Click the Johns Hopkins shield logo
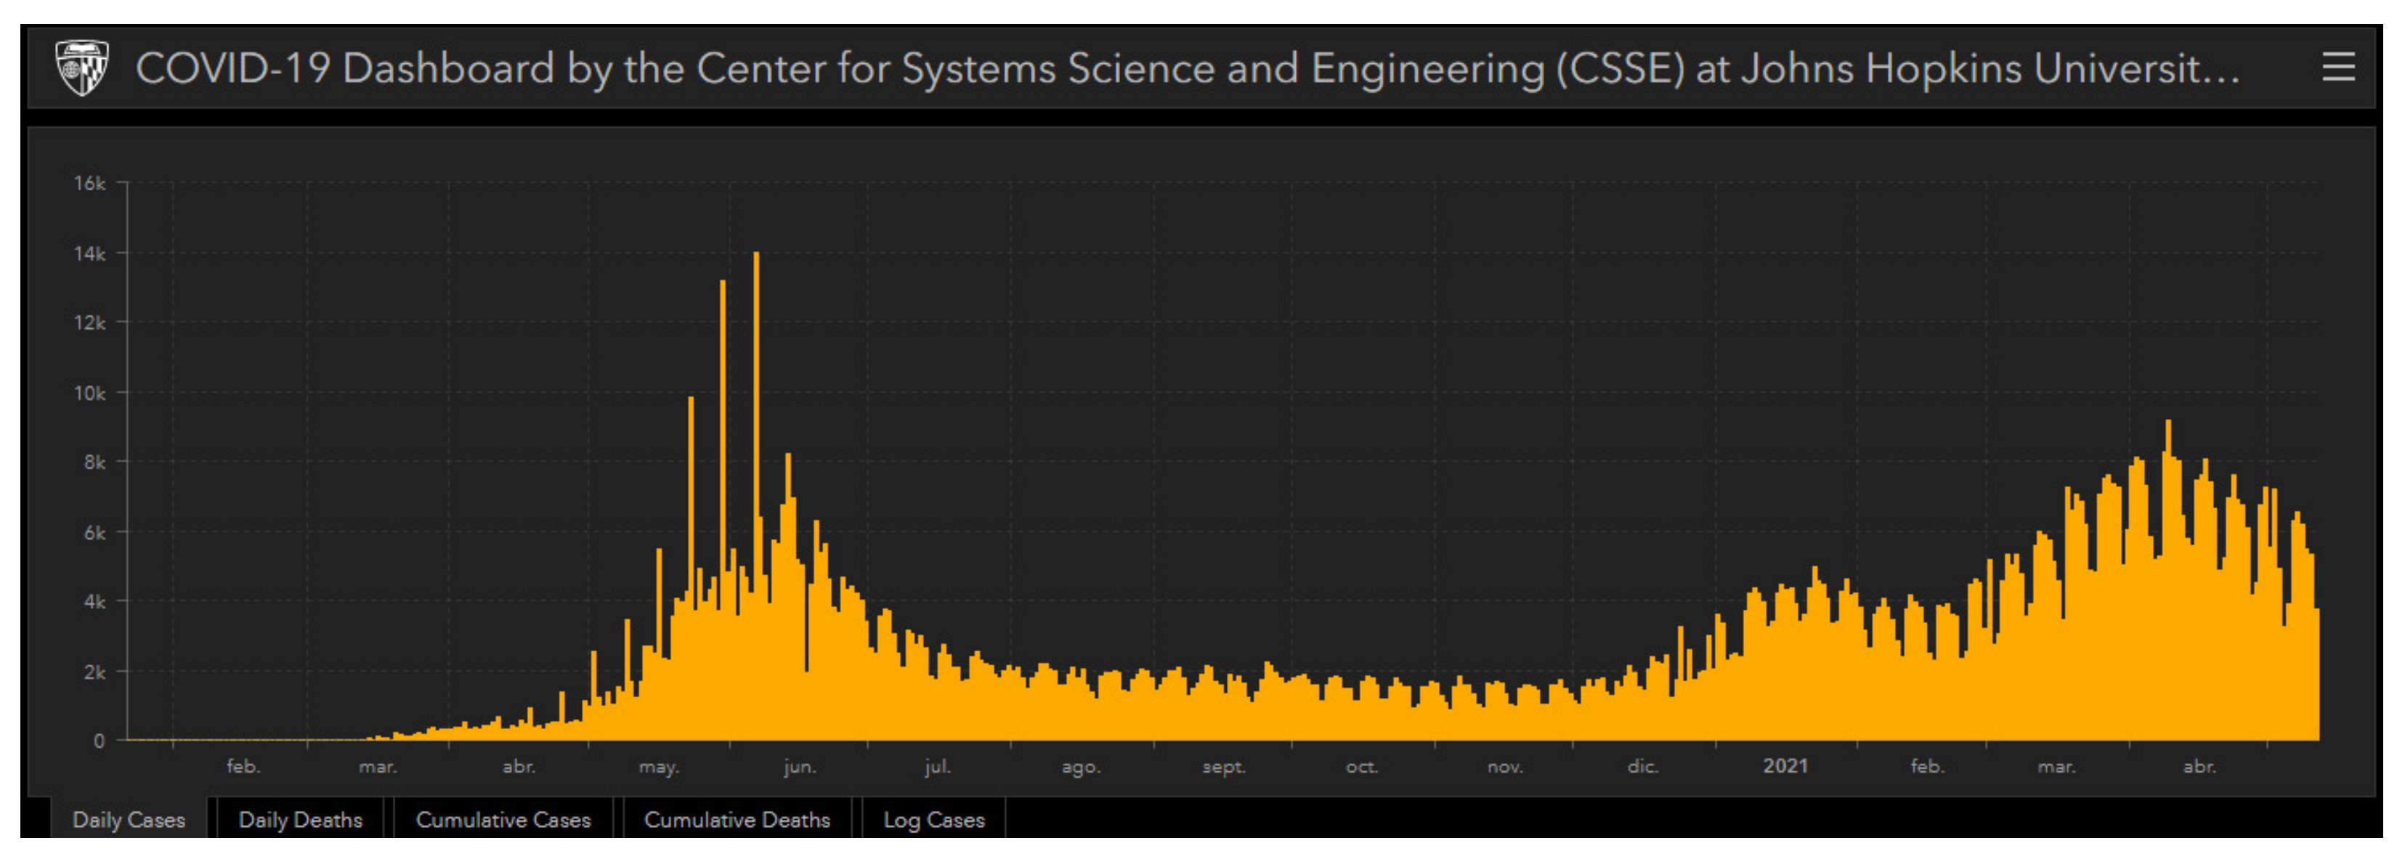Viewport: 2405px width, 859px height. pyautogui.click(x=82, y=68)
